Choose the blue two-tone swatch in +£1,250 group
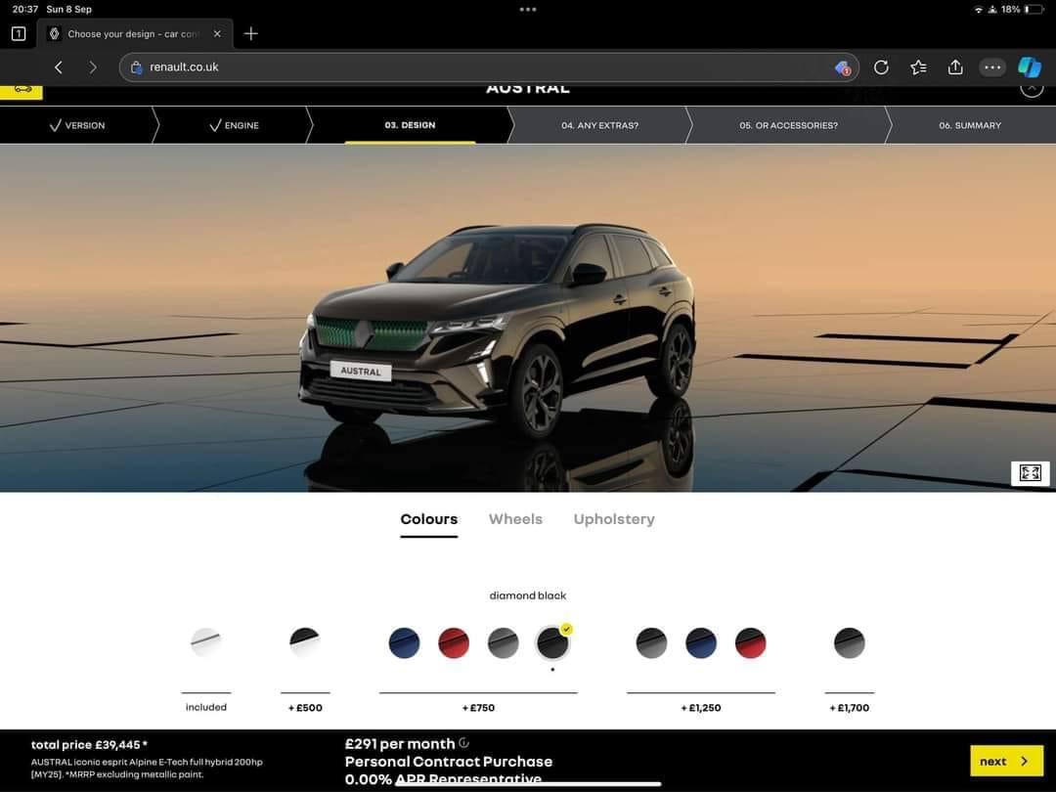Viewport: 1056px width, 792px height. (701, 642)
